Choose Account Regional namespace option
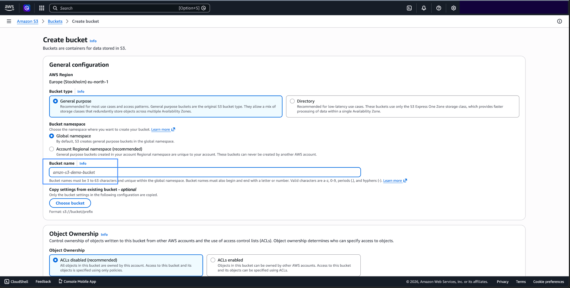The height and width of the screenshot is (288, 570). pos(51,149)
